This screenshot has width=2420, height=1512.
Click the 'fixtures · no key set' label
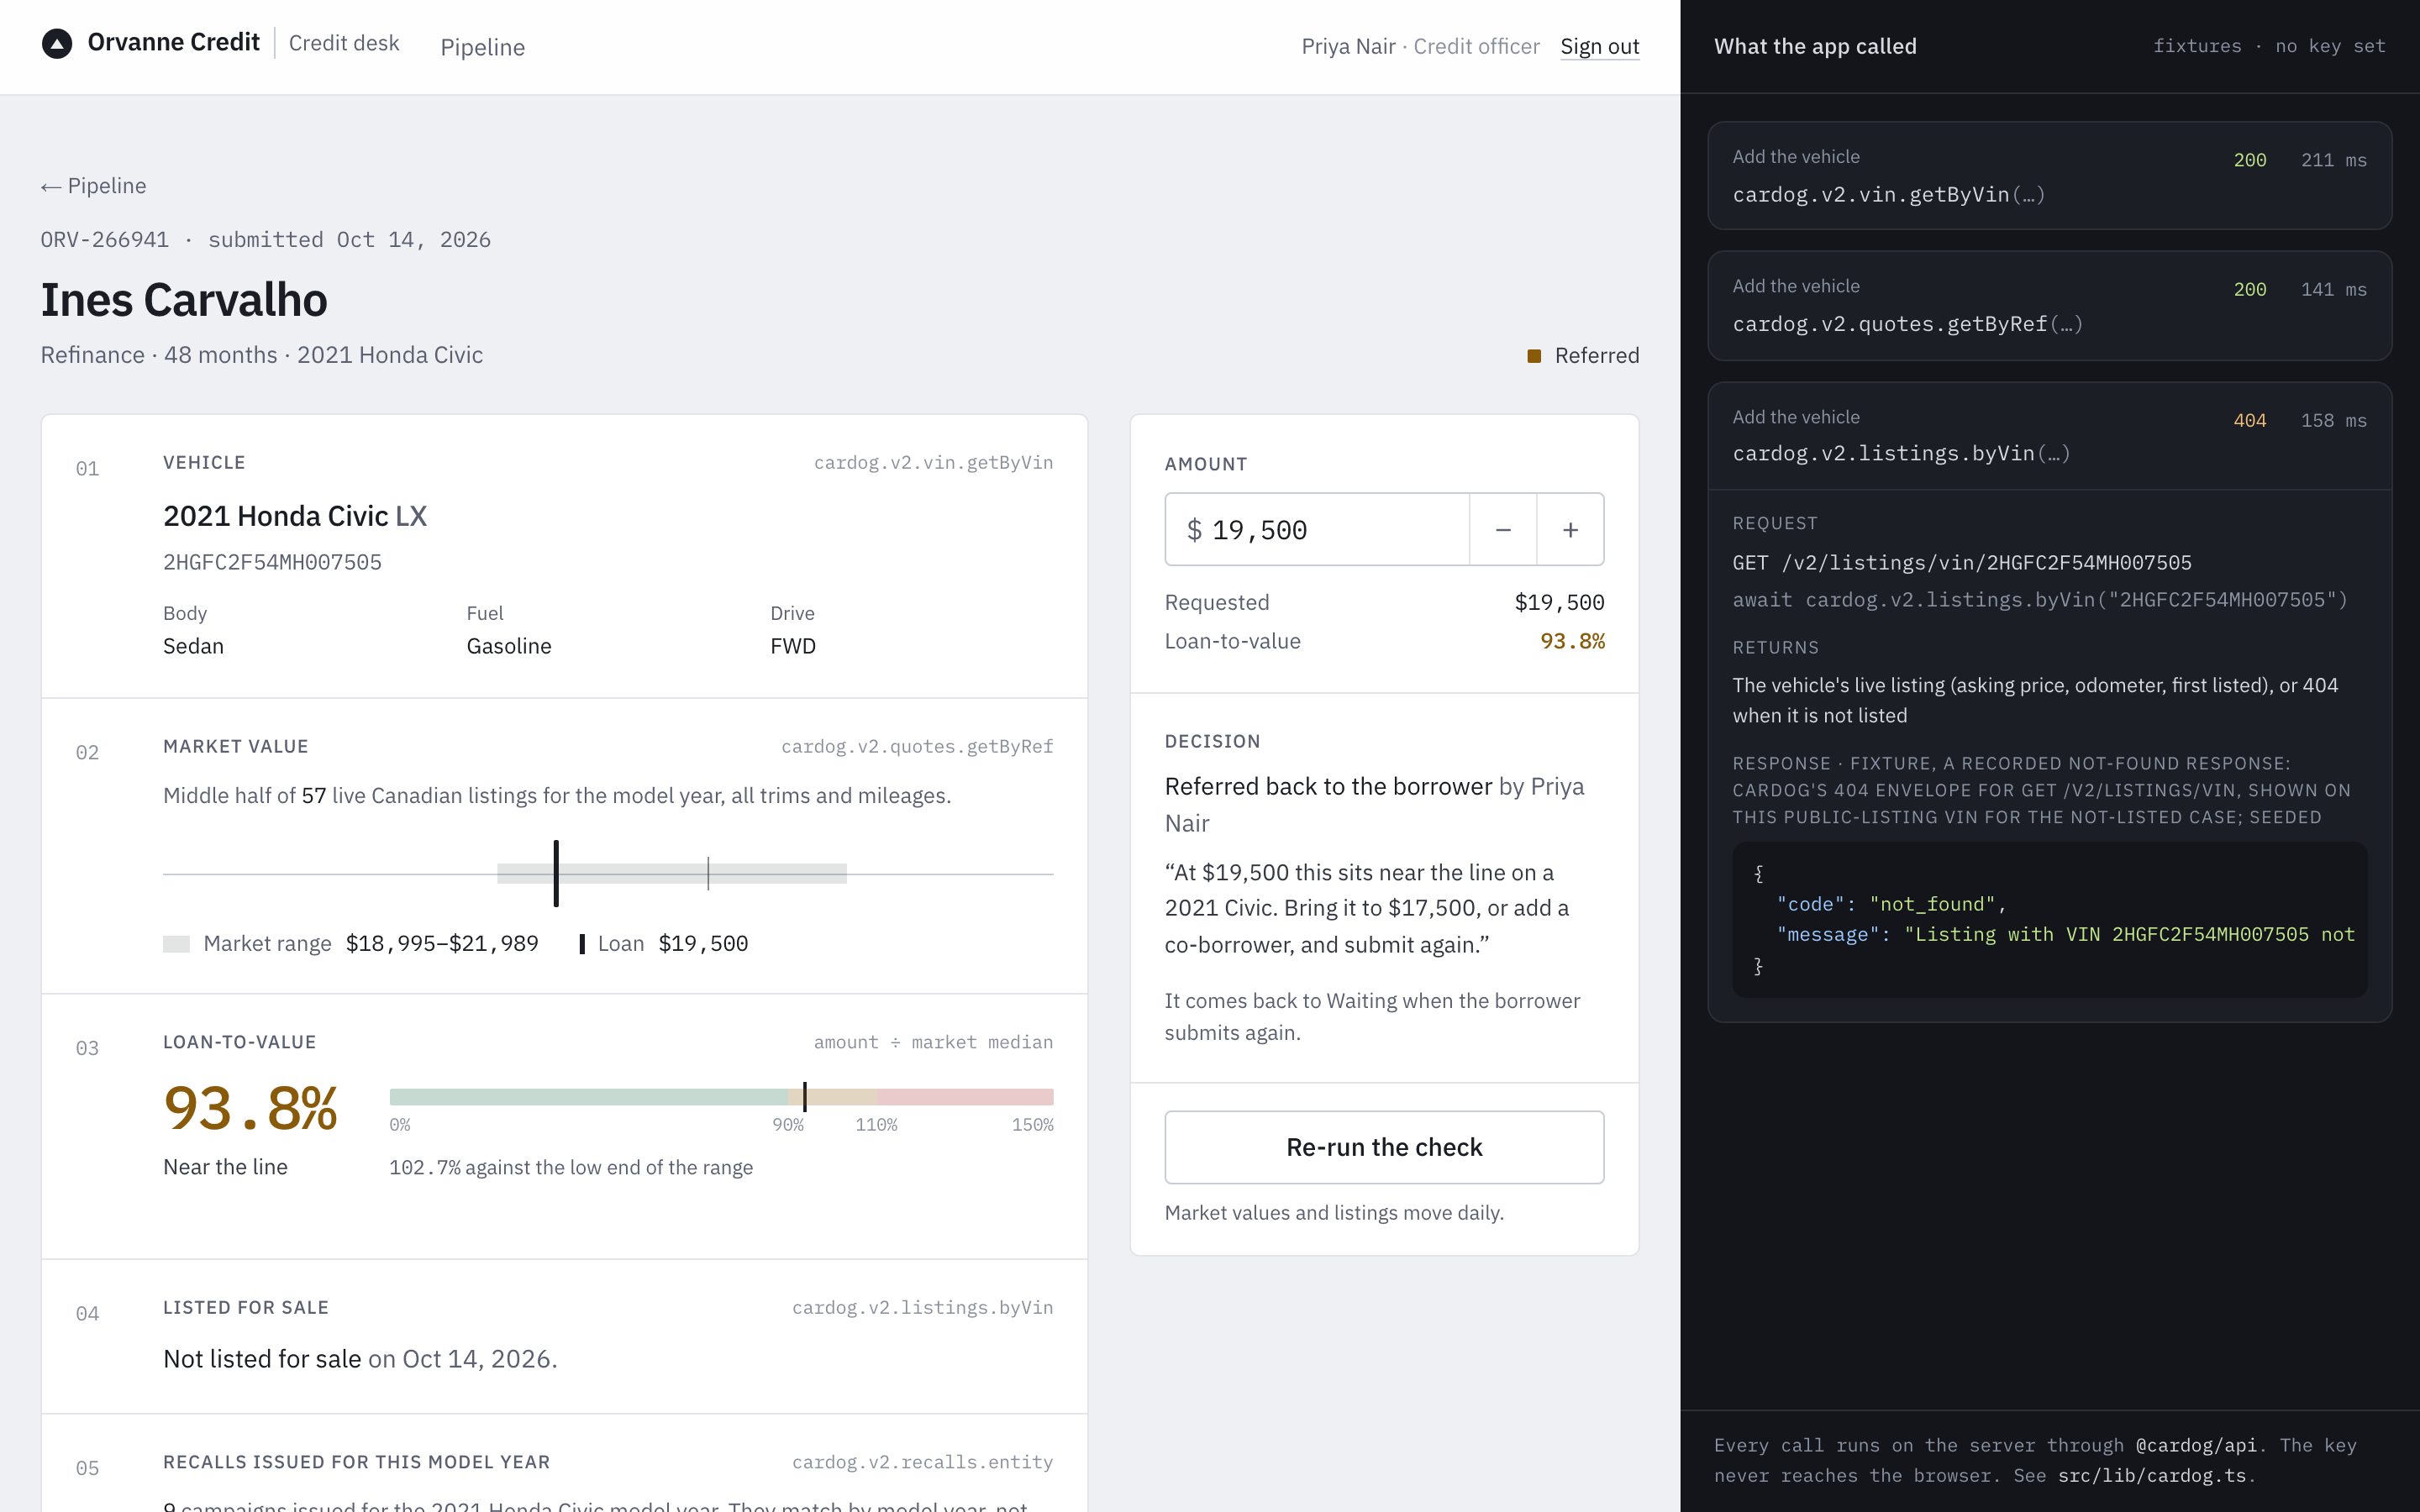(x=2268, y=46)
